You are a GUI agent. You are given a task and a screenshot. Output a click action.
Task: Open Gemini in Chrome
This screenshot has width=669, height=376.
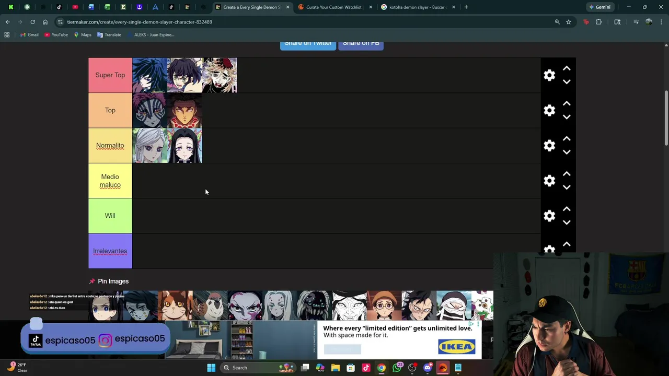[599, 7]
